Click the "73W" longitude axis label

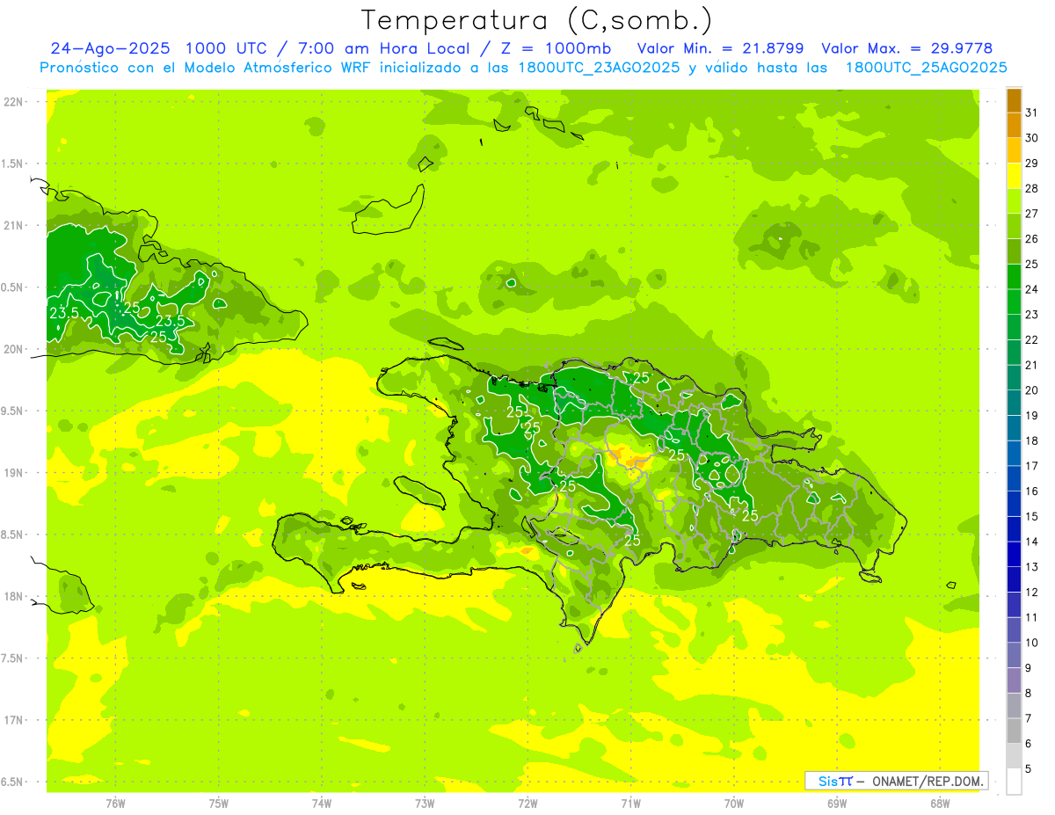point(425,803)
